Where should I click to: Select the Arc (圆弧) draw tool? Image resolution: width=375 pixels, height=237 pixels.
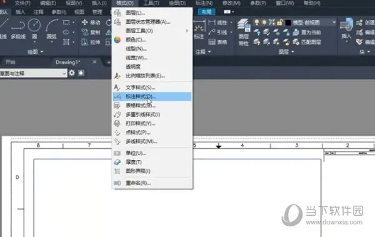pos(52,29)
